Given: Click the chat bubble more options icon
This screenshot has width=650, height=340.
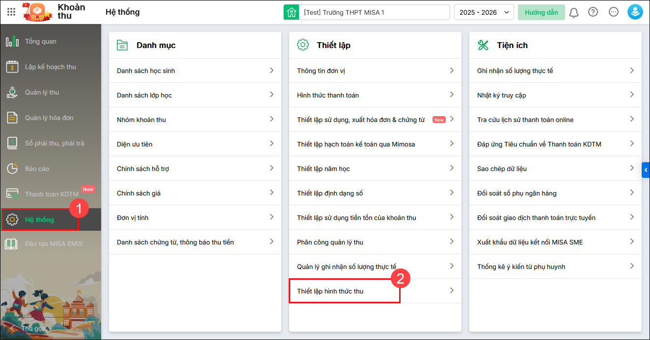Looking at the screenshot, I should [613, 12].
